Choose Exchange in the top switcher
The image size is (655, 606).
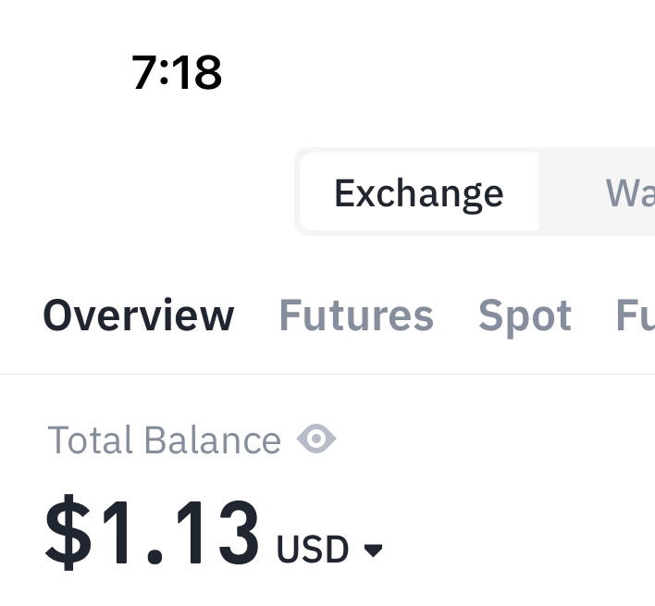click(x=419, y=193)
